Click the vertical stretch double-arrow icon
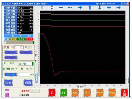The height and width of the screenshot is (99, 132). tap(42, 8)
